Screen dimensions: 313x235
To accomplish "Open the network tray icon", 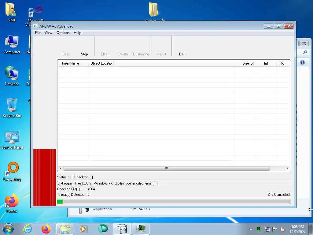I will coord(267,229).
